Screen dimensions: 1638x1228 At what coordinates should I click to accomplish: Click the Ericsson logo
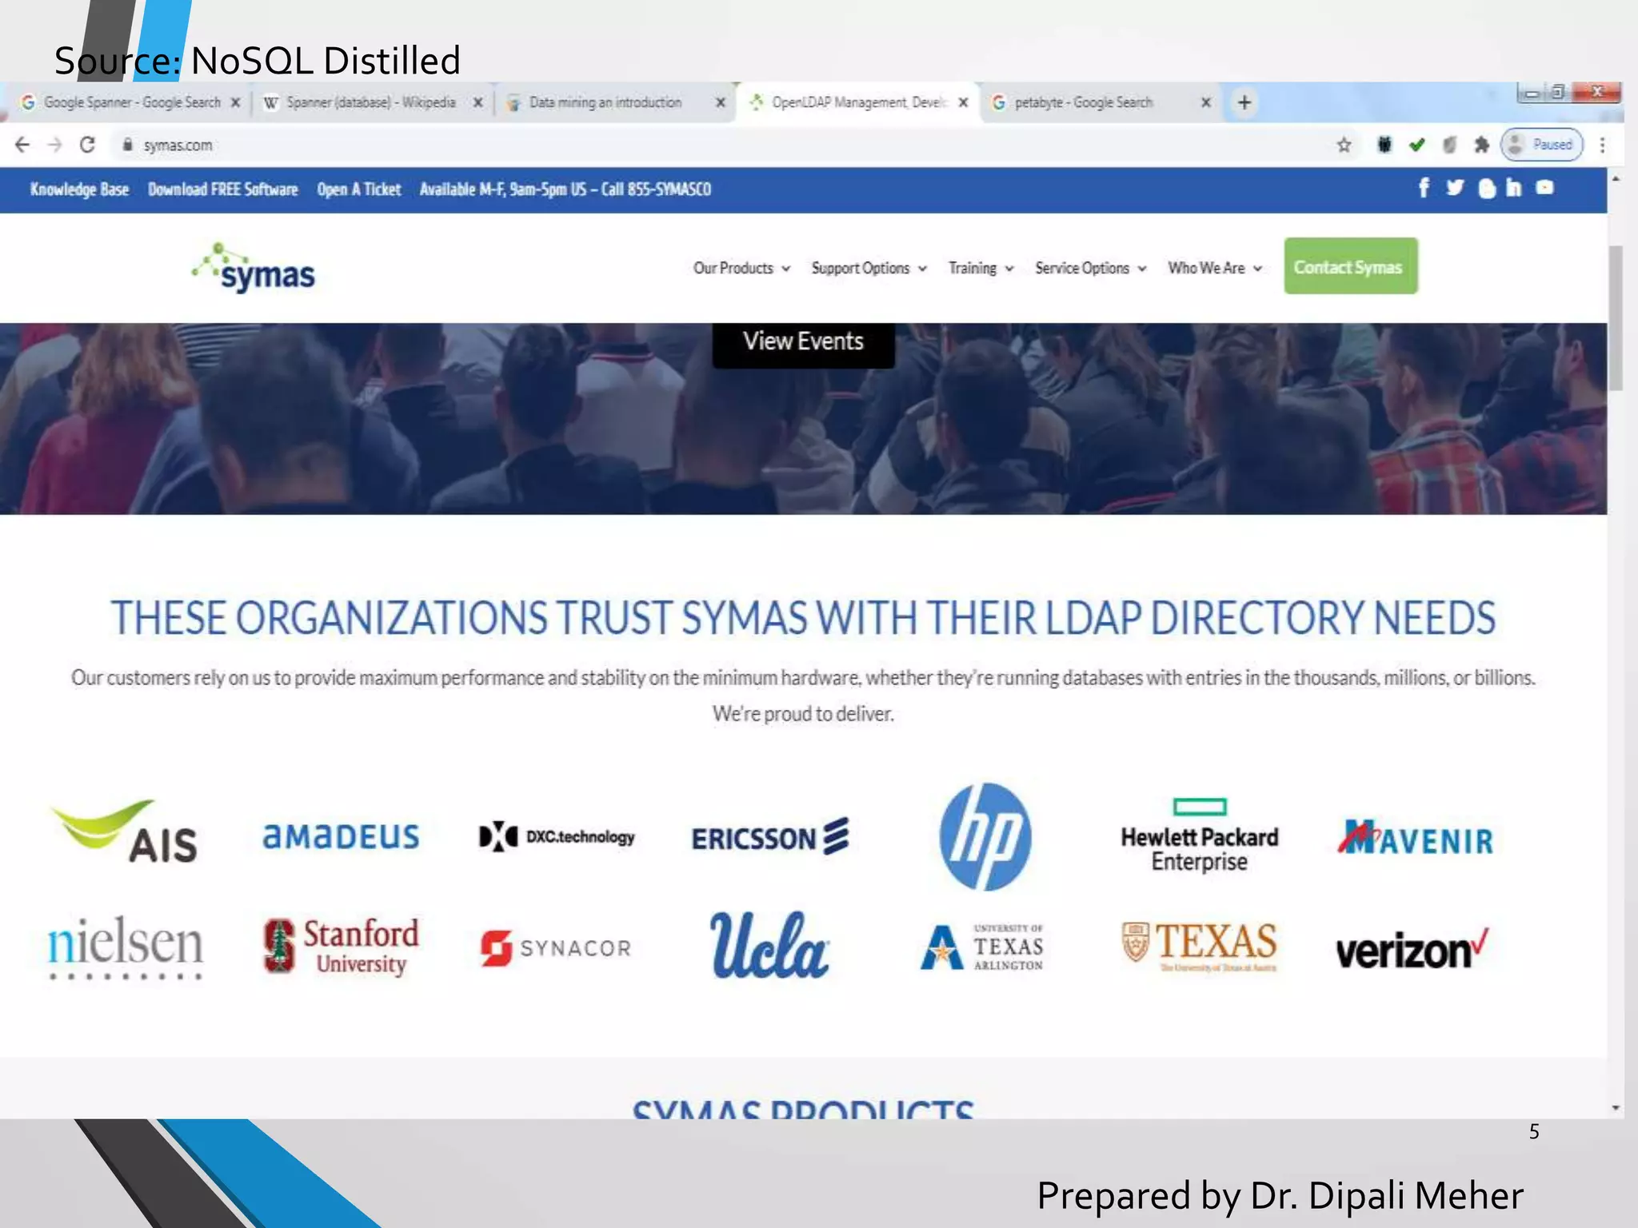770,837
